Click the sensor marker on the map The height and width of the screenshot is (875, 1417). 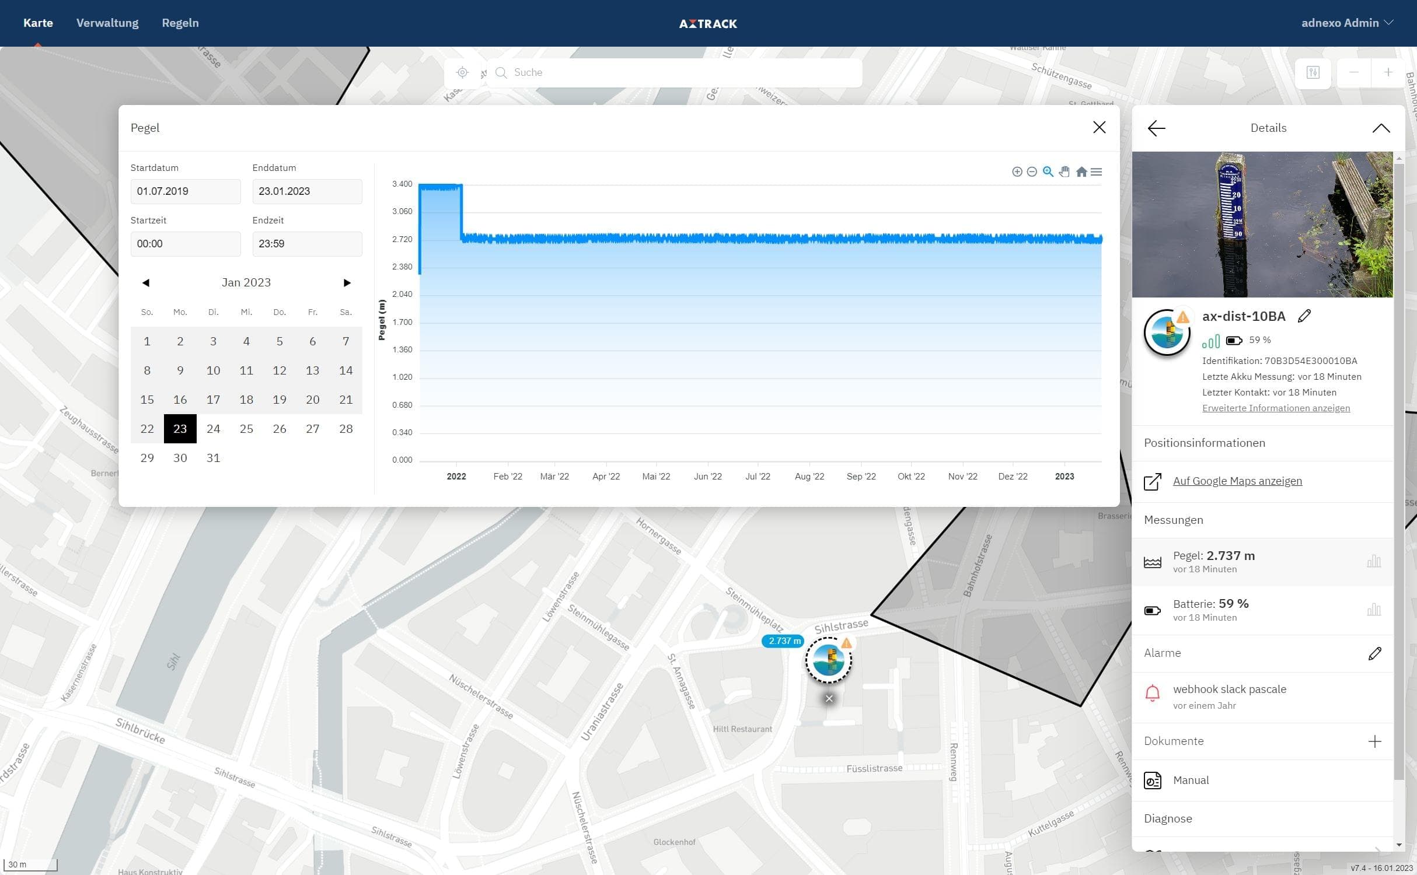coord(828,660)
